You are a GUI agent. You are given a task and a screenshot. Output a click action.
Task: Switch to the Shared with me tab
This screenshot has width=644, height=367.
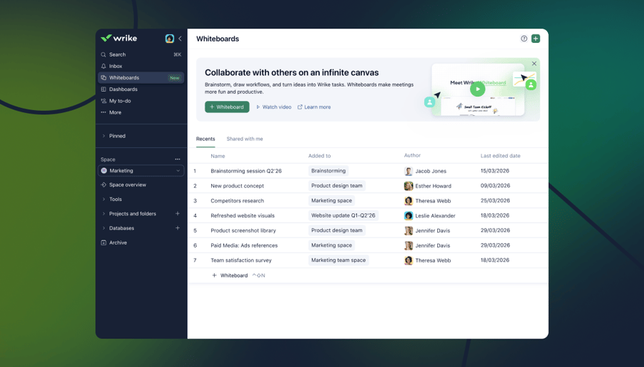[x=245, y=140]
